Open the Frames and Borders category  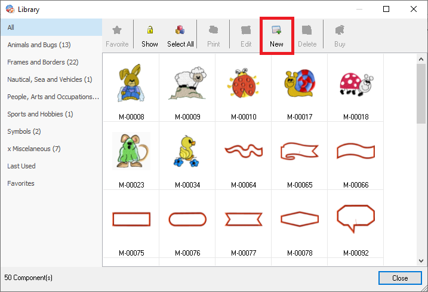42,62
